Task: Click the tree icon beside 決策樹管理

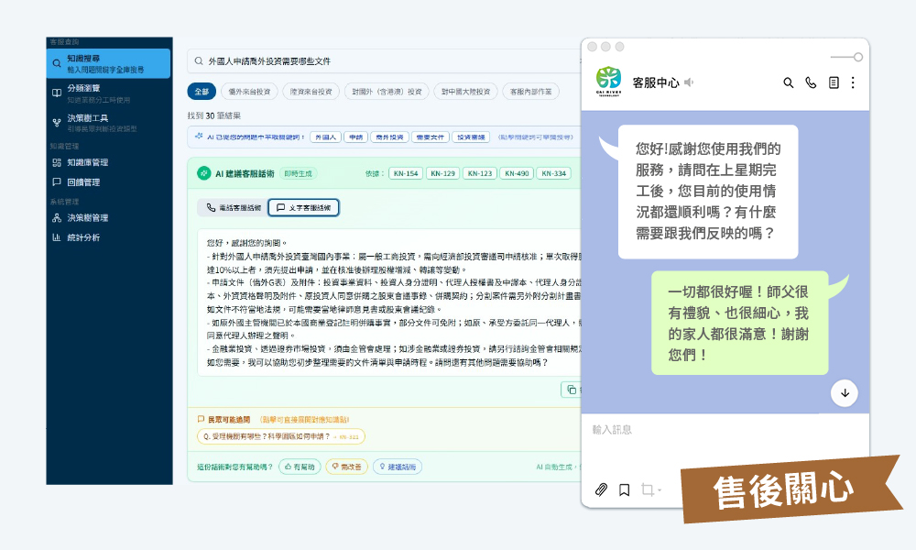Action: click(x=57, y=218)
